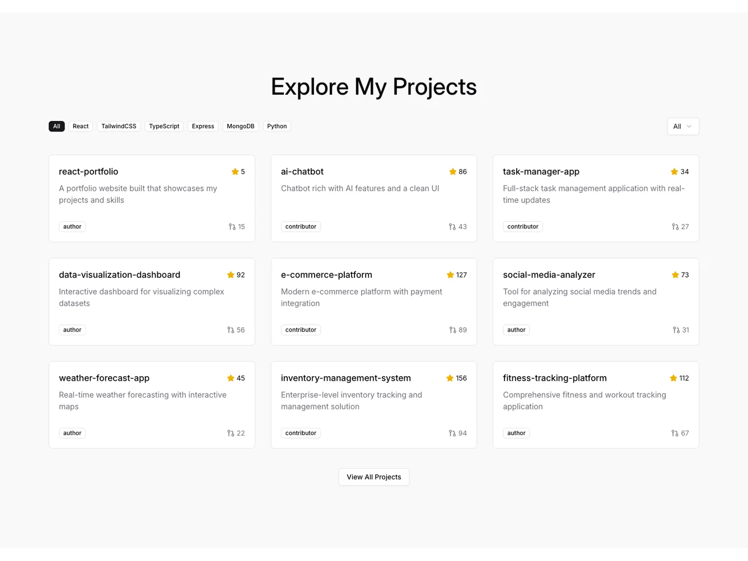Viewport: 748px width, 561px height.
Task: Toggle the React filter tag
Action: [81, 127]
